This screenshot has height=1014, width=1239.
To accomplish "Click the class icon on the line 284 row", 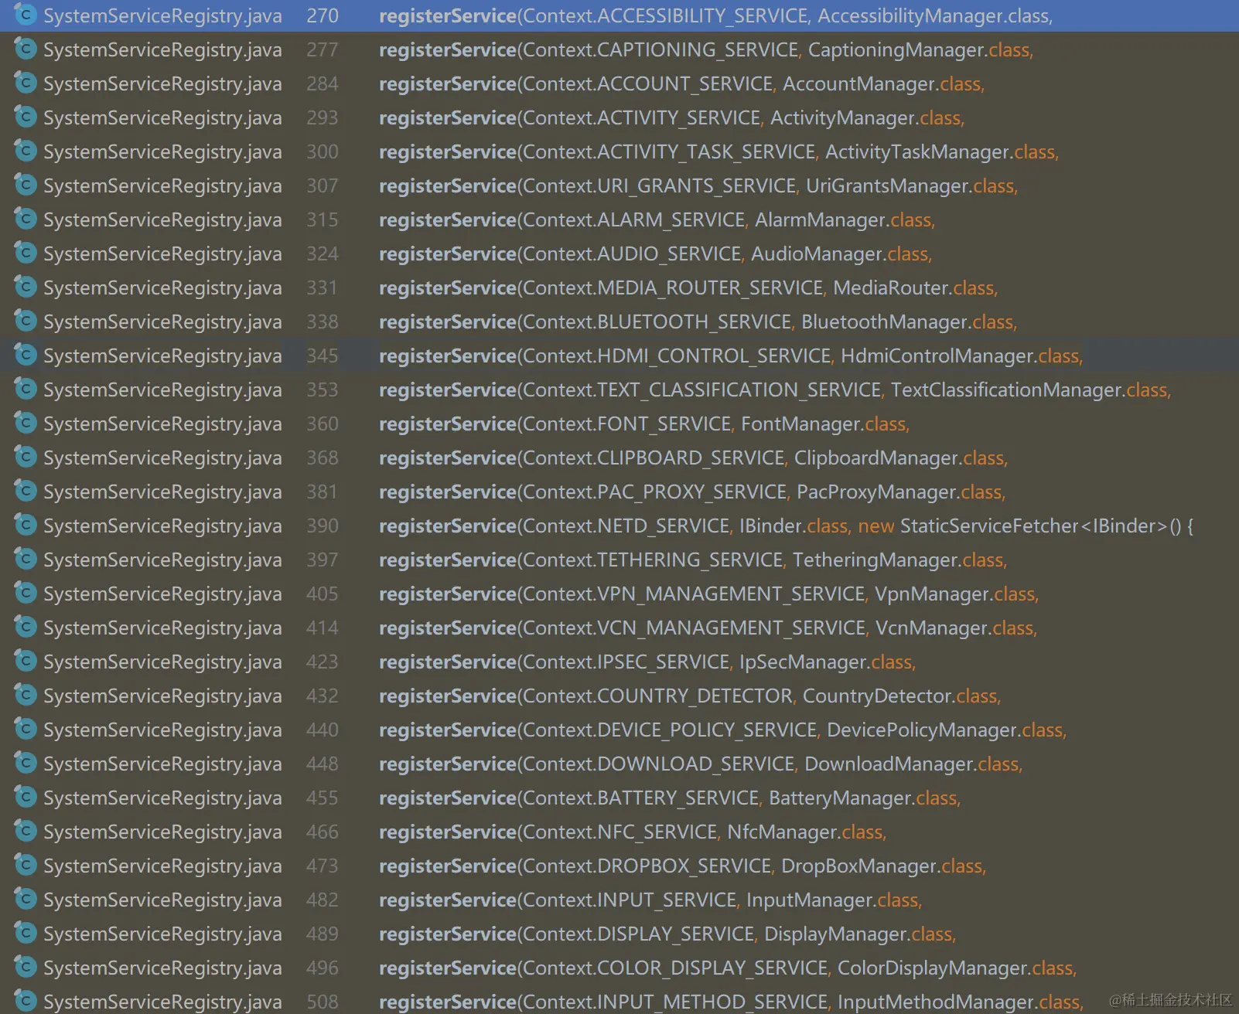I will 26,83.
